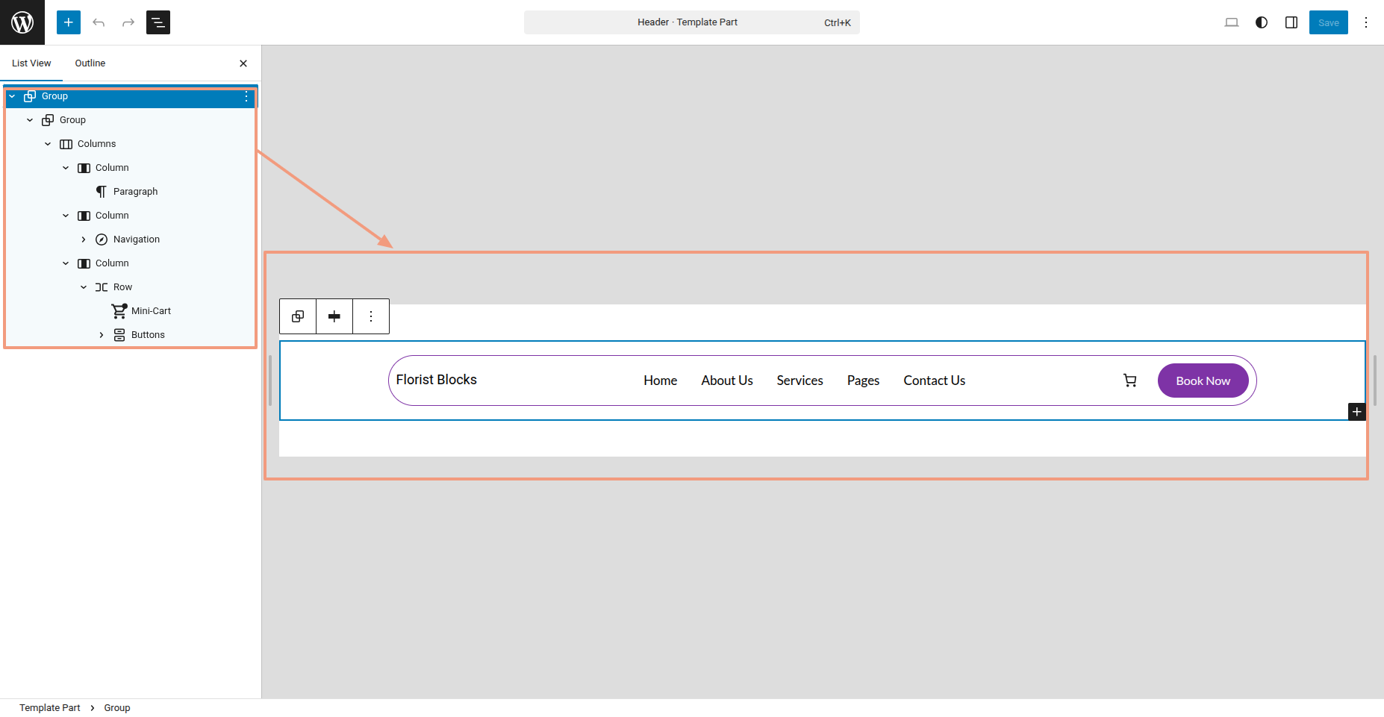Select the List View tab
Image resolution: width=1384 pixels, height=717 pixels.
(31, 63)
